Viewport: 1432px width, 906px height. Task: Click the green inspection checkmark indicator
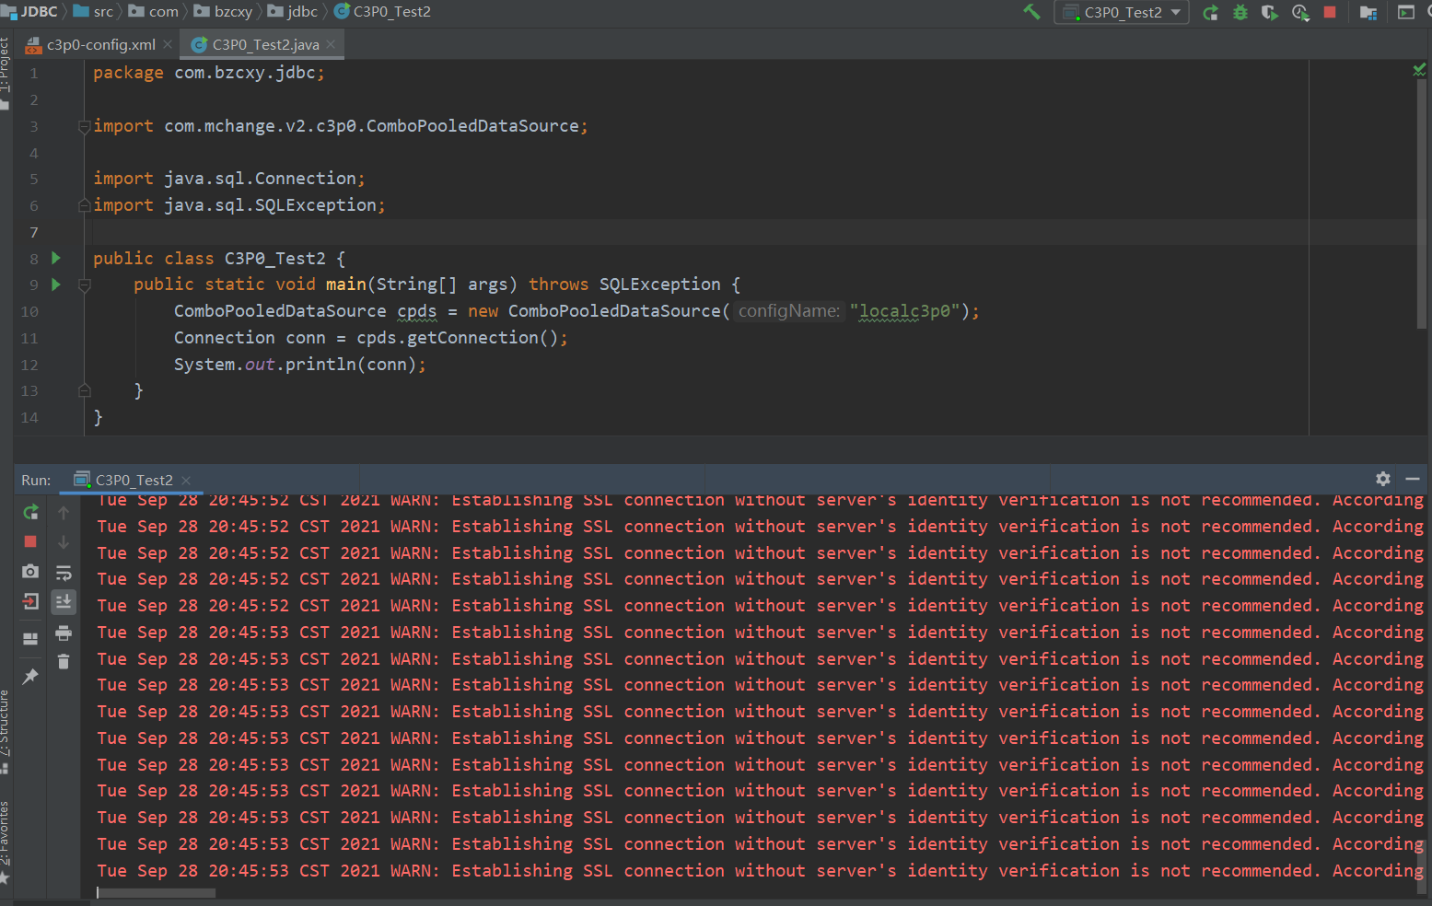tap(1419, 69)
